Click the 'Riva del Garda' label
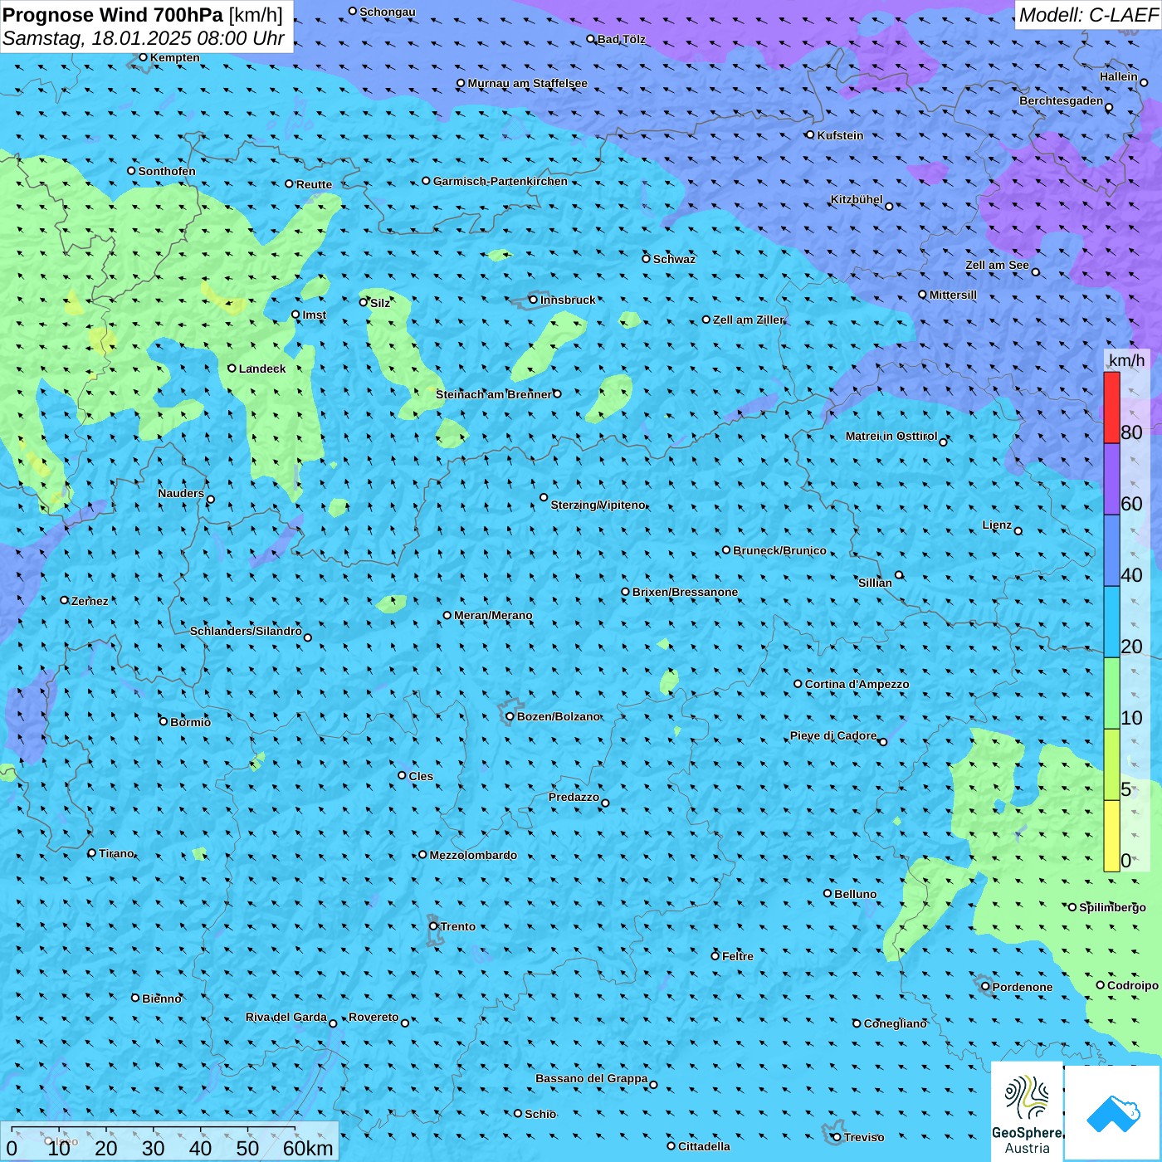 tap(286, 1018)
